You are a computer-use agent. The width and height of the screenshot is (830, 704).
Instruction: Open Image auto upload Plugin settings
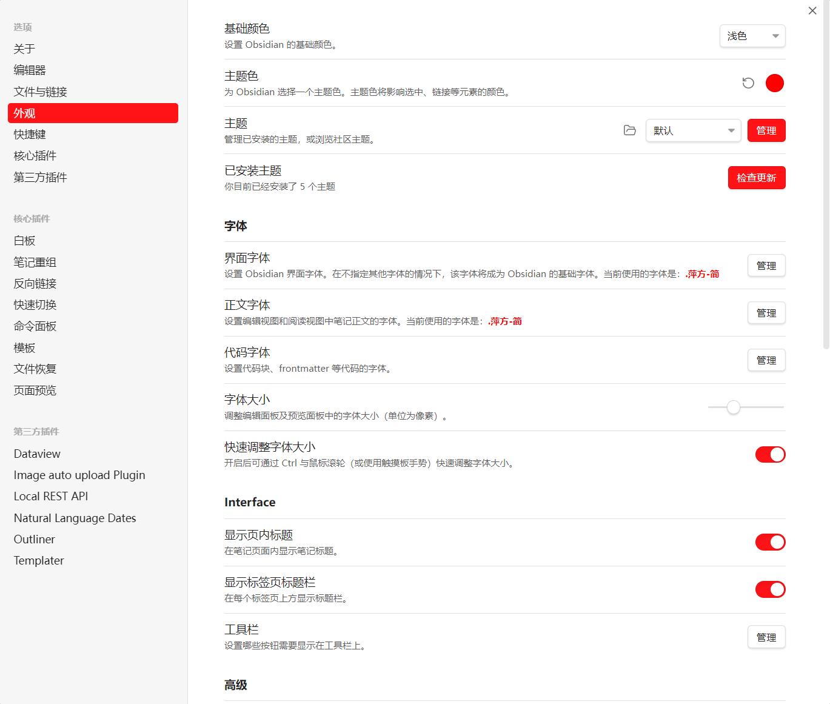(x=93, y=475)
